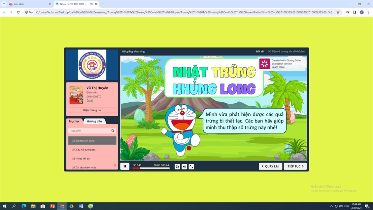Open Chrome's three-dot menu
The image size is (373, 210).
click(368, 12)
